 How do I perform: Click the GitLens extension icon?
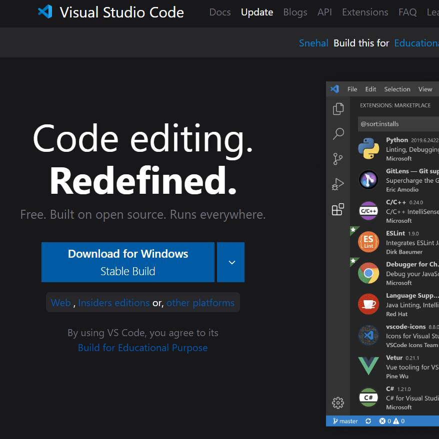point(368,180)
